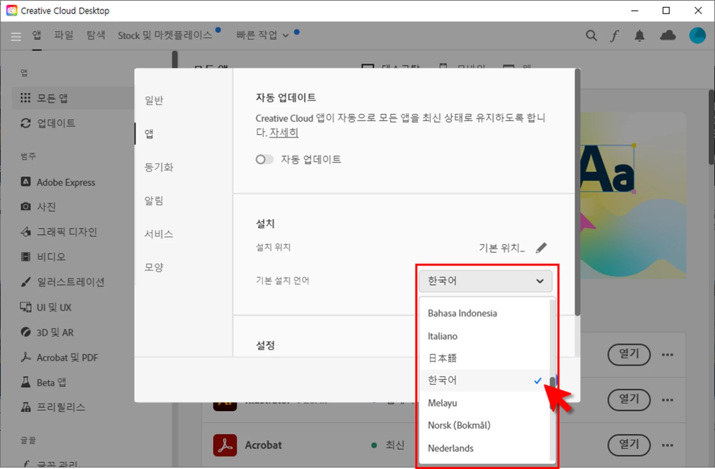715x469 pixels.
Task: Click the 기본 위치... install location text
Action: tap(502, 248)
